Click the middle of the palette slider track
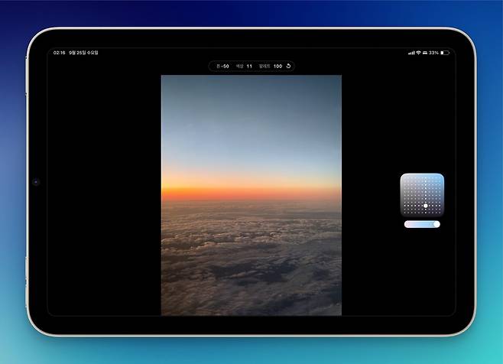 [422, 225]
